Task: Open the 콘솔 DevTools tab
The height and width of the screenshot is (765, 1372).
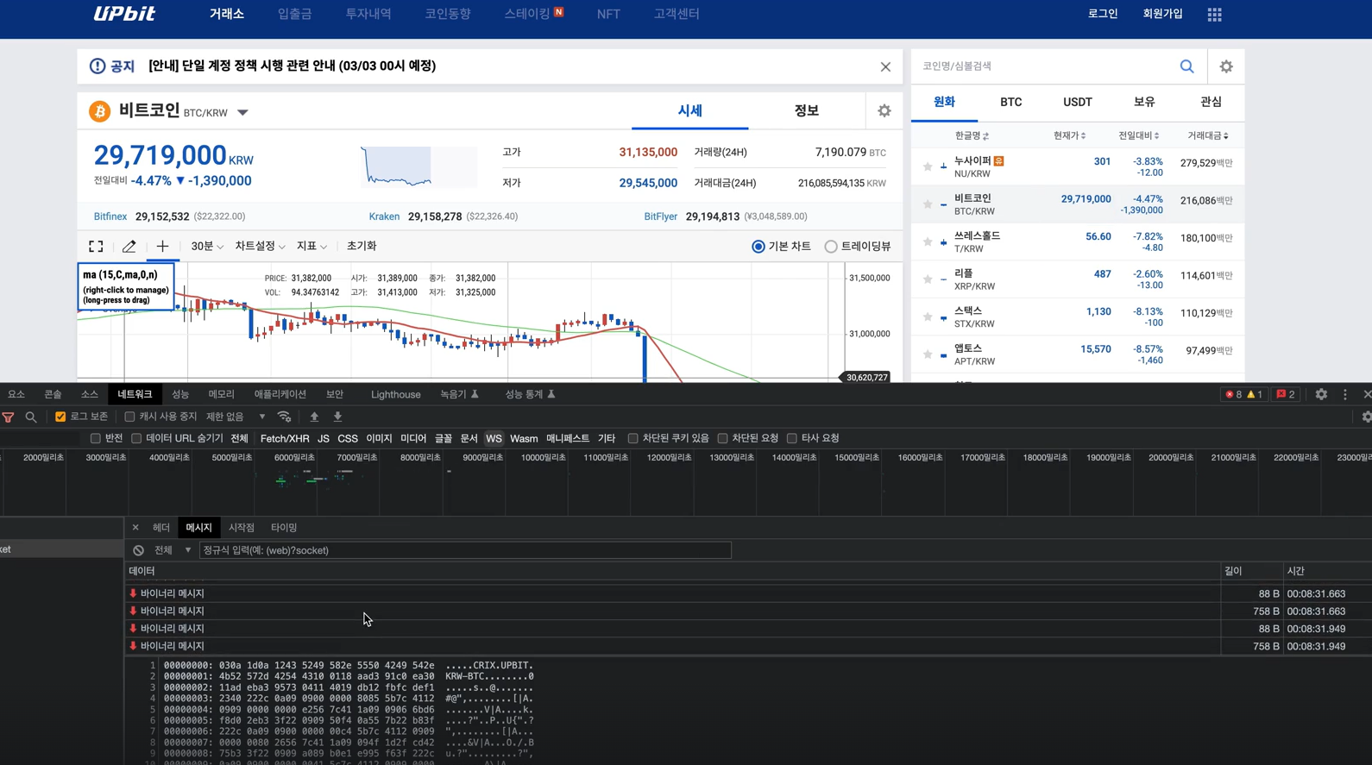Action: click(53, 394)
